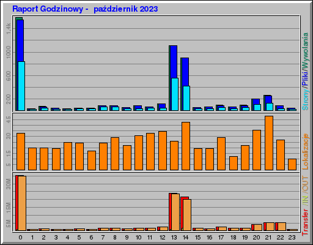Viewport: 313px width, 245px height.
Task: Click the orange hour 18 Lokalizacje bar
Action: click(234, 163)
